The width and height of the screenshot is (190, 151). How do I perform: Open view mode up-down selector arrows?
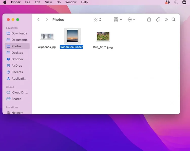(x=100, y=20)
